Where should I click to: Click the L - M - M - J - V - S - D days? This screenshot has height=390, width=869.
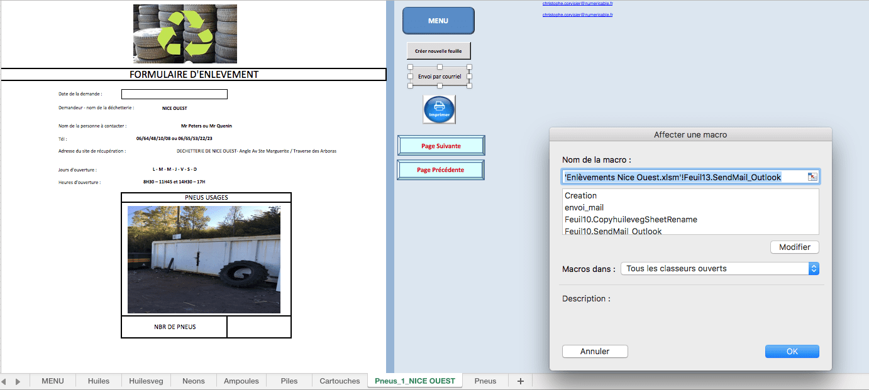click(x=174, y=170)
